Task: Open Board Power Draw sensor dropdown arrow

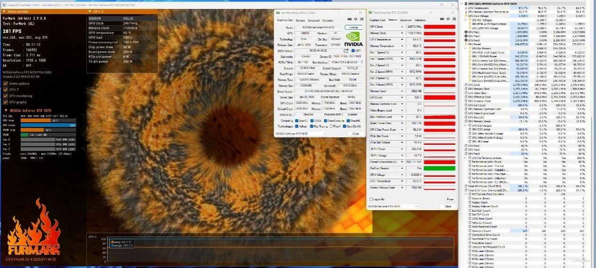Action: 402,123
